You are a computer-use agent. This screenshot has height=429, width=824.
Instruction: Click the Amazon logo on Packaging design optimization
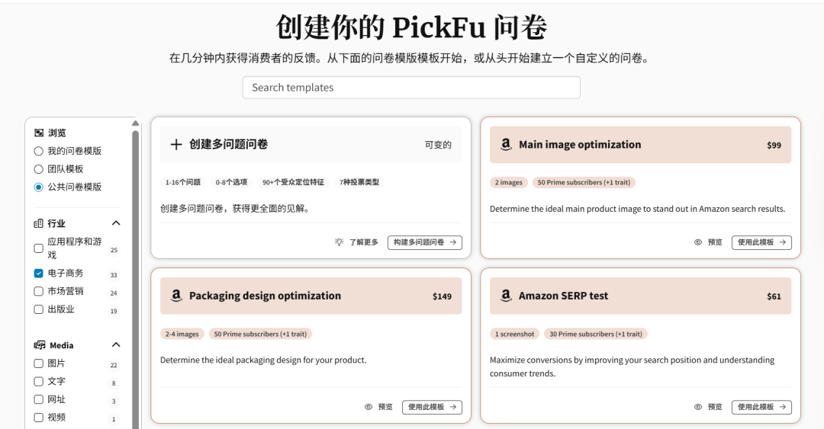click(176, 296)
